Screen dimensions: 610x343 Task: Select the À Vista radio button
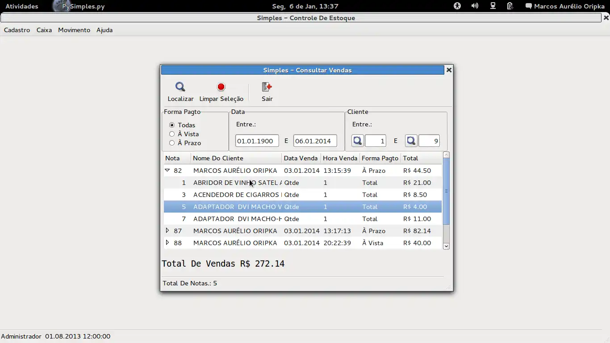[172, 134]
